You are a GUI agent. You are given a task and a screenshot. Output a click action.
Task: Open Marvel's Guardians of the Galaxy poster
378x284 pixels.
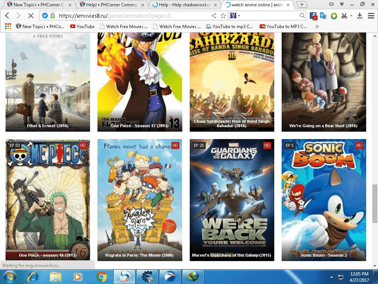click(232, 200)
